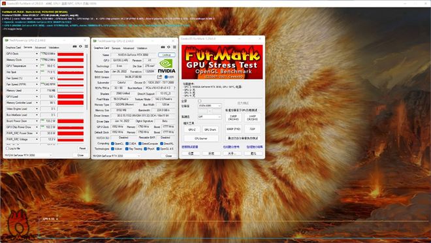Toggle fullscreen checkbox in FurMark settings
The image size is (431, 243).
tap(200, 101)
